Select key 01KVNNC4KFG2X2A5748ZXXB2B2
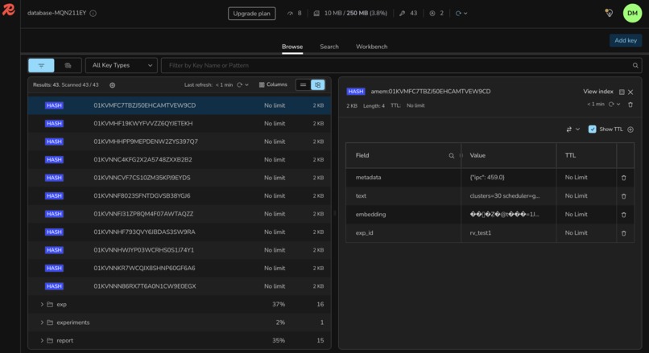The width and height of the screenshot is (649, 353). [x=180, y=159]
